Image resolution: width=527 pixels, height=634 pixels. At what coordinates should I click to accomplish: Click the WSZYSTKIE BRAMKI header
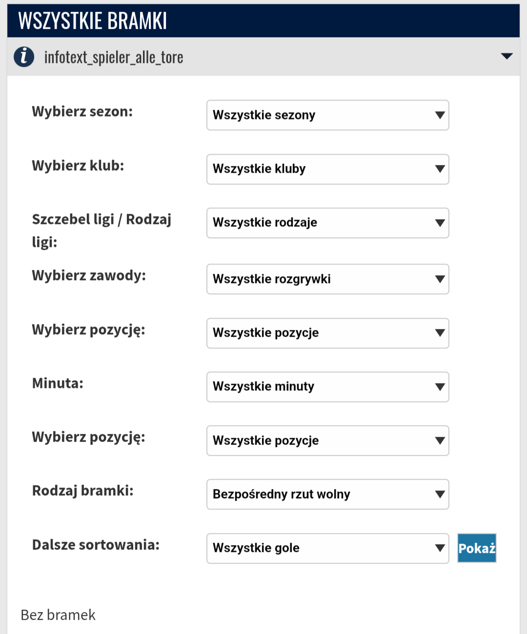click(x=93, y=21)
